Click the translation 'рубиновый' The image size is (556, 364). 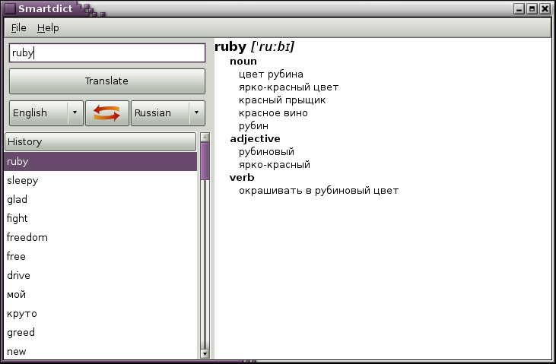(266, 152)
